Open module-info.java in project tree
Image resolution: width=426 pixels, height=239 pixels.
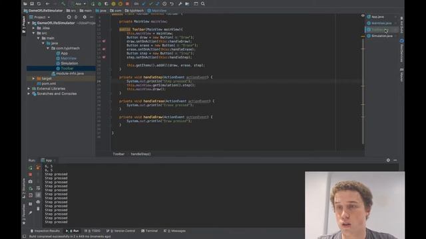point(68,74)
